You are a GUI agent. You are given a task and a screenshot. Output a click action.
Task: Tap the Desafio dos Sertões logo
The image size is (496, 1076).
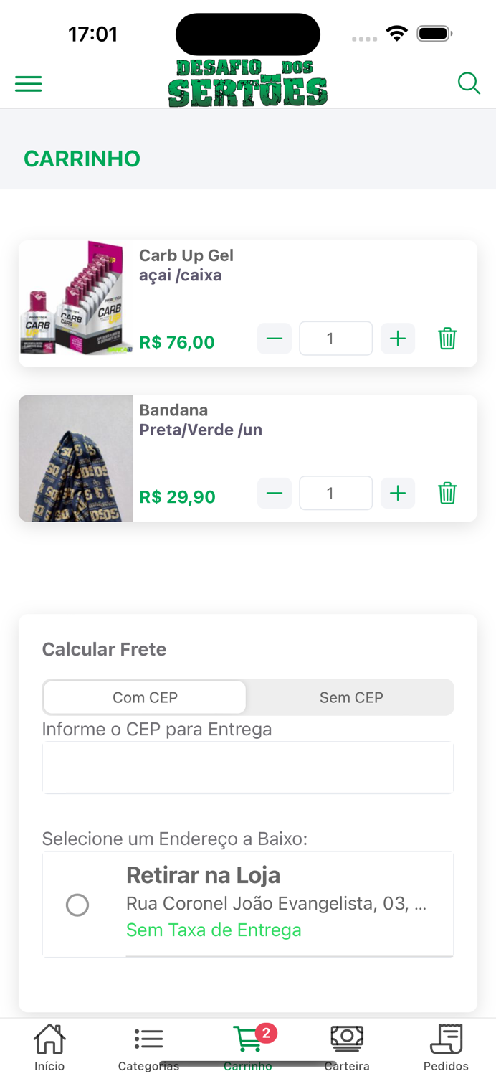(248, 77)
